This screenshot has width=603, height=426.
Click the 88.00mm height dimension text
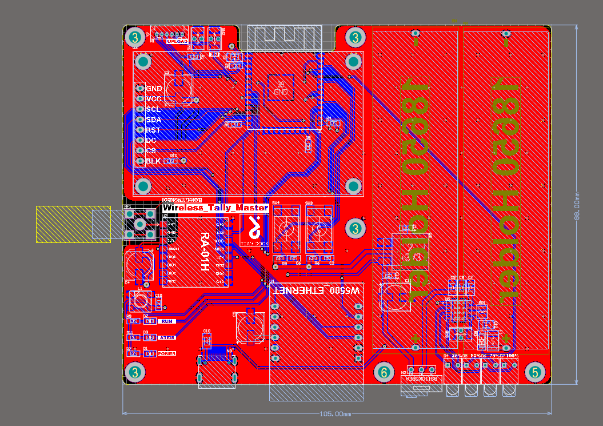[x=577, y=205]
